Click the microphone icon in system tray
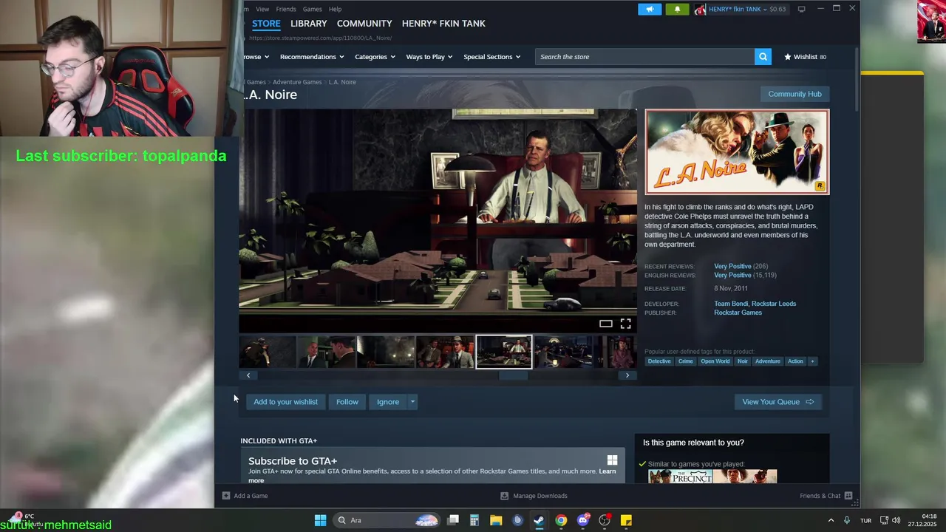The image size is (946, 532). (x=847, y=520)
